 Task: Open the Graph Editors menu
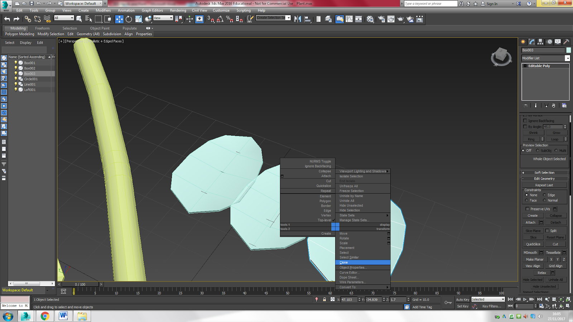[152, 10]
